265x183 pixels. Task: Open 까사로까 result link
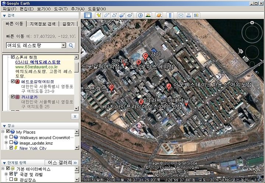click(x=29, y=97)
